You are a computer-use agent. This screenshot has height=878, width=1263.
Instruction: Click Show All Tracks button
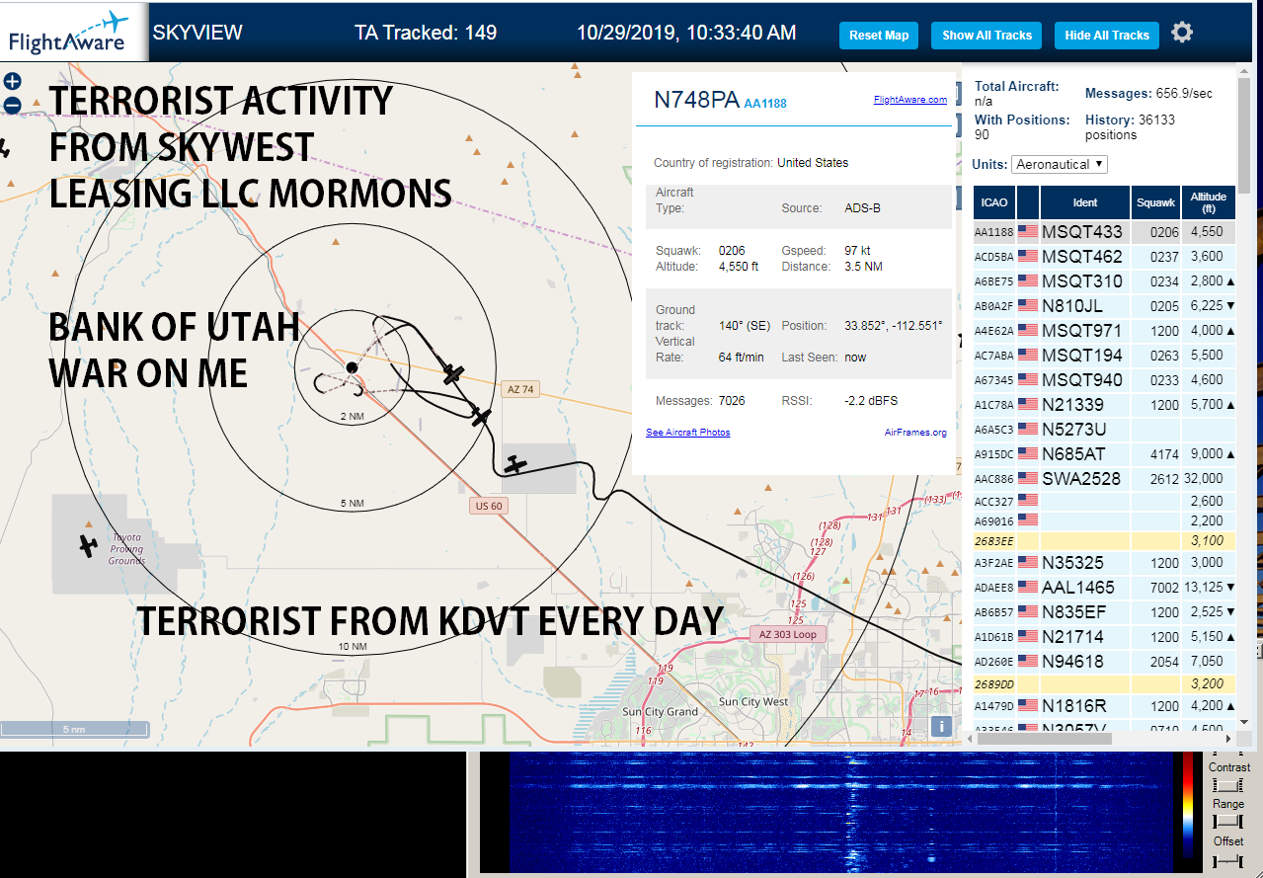(x=987, y=36)
